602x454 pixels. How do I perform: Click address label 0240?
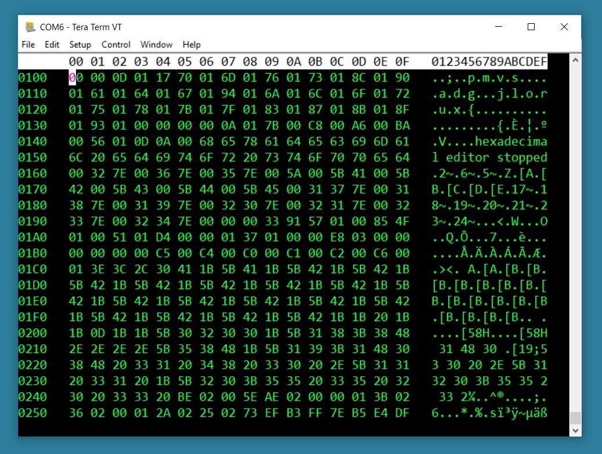(33, 397)
